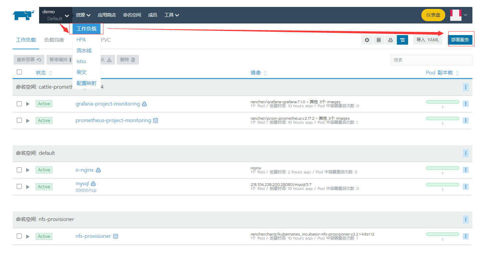Expand the mysql row triangle
The height and width of the screenshot is (260, 487).
pos(28,187)
